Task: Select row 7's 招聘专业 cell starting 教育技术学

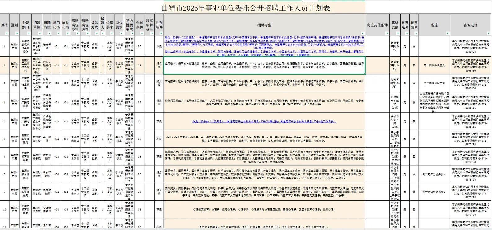Action: click(x=264, y=157)
